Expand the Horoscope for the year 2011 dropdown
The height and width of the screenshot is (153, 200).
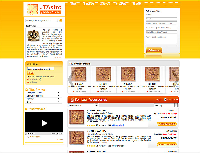tap(42, 21)
